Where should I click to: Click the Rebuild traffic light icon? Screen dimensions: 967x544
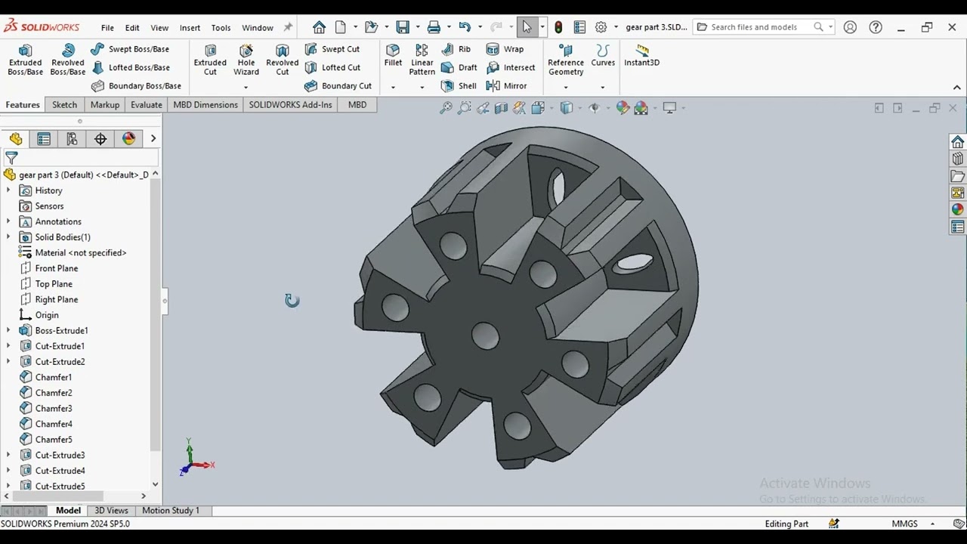point(558,27)
